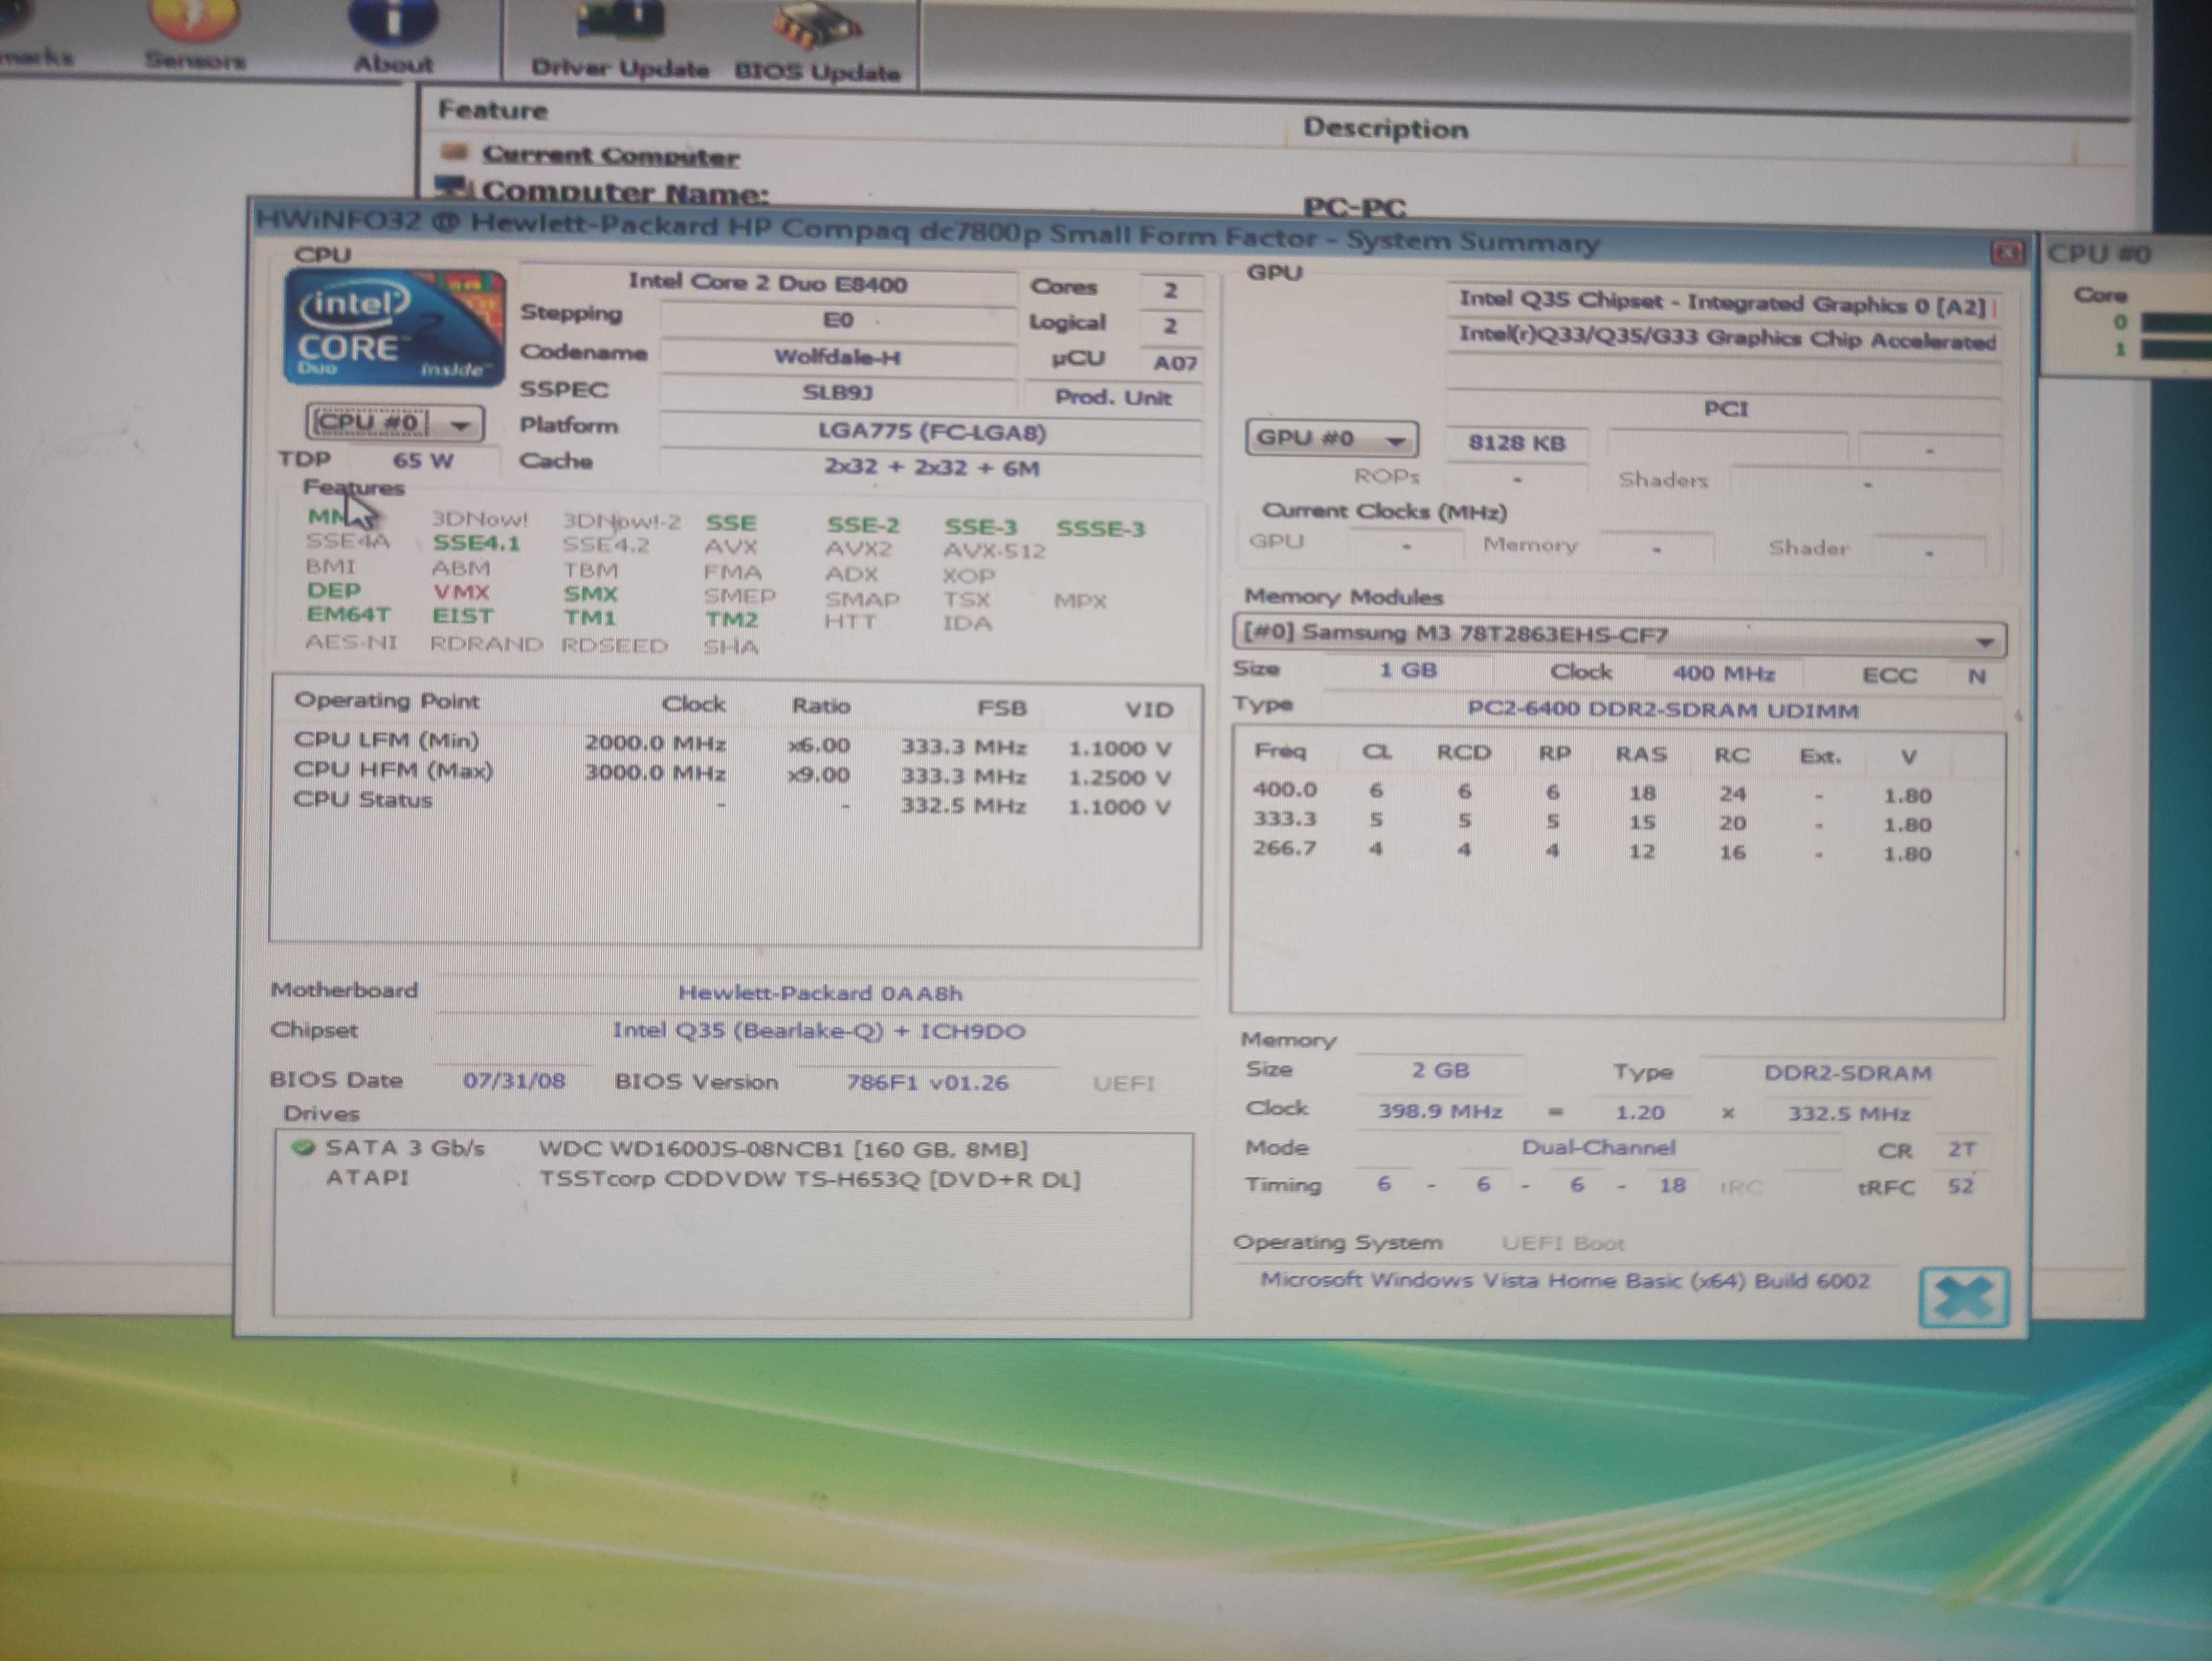Click the 266.7 frequency timing row
This screenshot has height=1661, width=2212.
coord(1592,851)
